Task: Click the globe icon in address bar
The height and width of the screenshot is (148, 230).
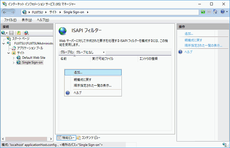Action: click(24, 12)
